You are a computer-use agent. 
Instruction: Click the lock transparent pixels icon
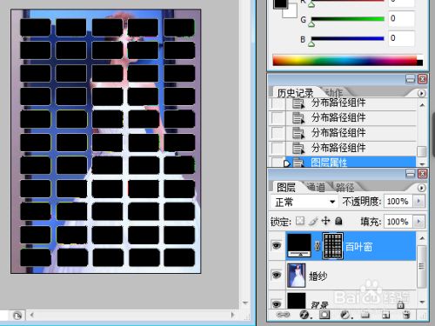(x=300, y=221)
